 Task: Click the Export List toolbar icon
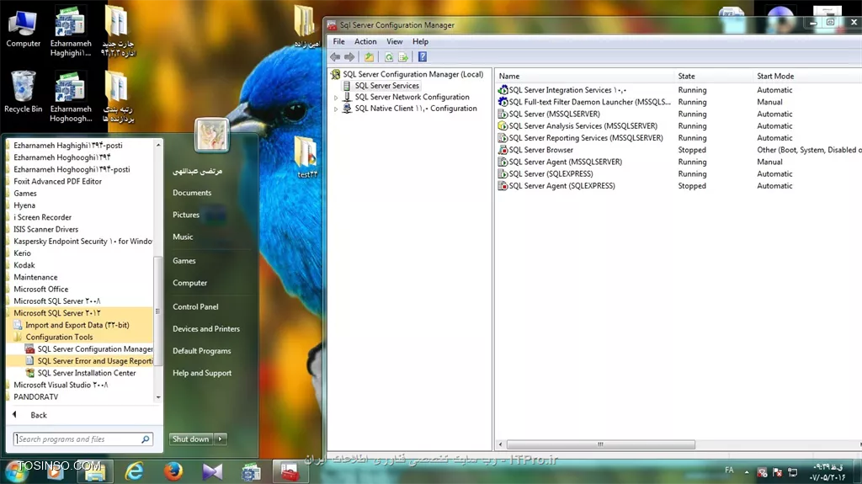click(403, 56)
